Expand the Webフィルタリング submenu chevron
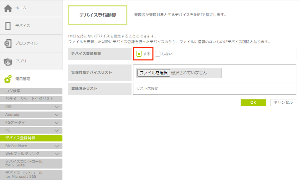The height and width of the screenshot is (181, 299). tap(57, 154)
